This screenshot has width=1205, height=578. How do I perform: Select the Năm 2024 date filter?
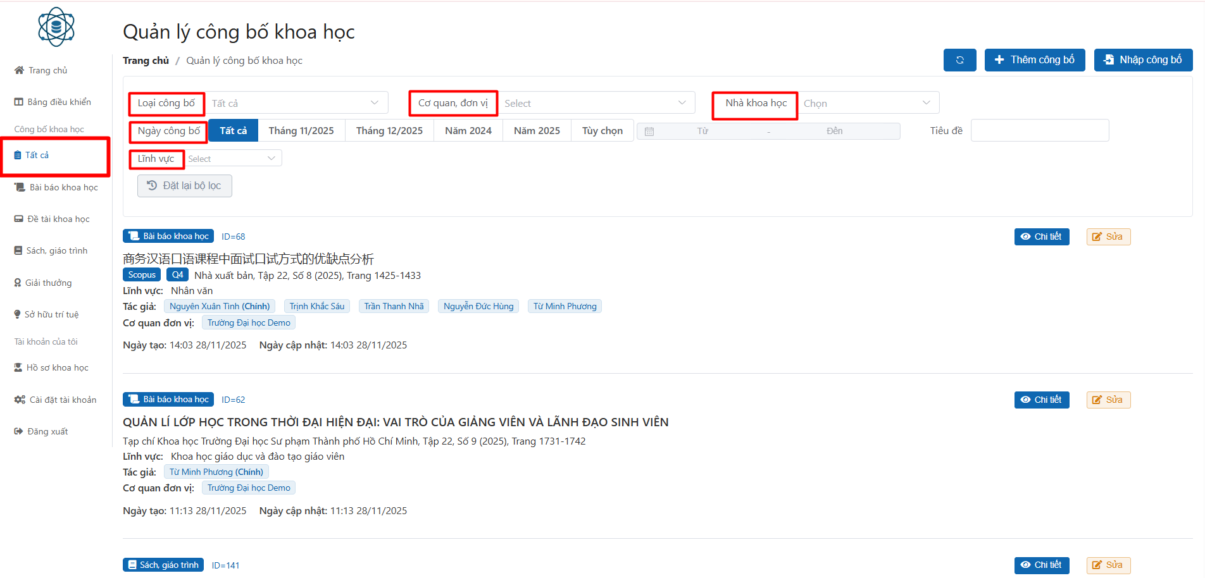pos(468,131)
